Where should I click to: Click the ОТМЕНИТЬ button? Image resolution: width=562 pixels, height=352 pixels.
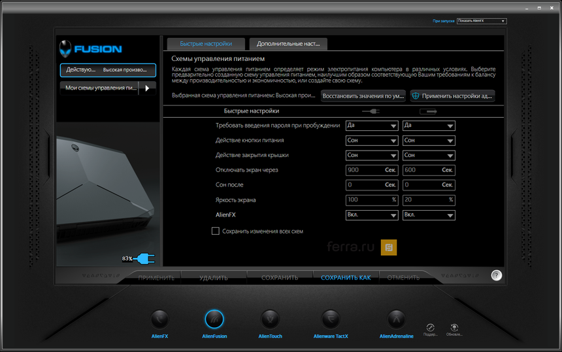[x=403, y=277]
